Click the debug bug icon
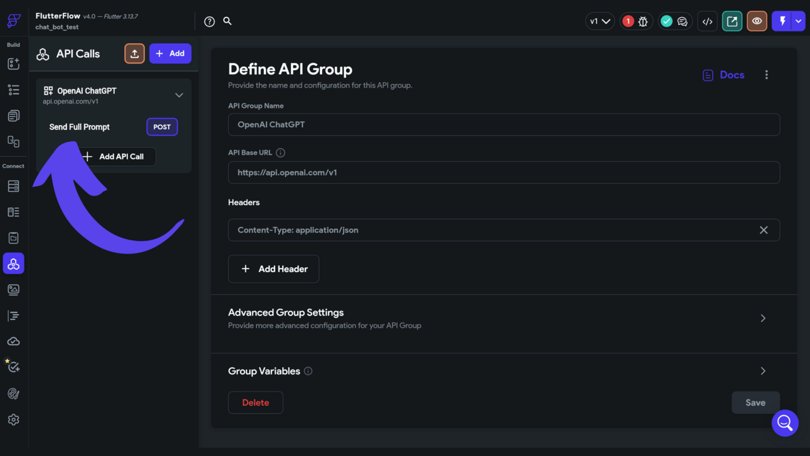The width and height of the screenshot is (810, 456). coord(643,21)
